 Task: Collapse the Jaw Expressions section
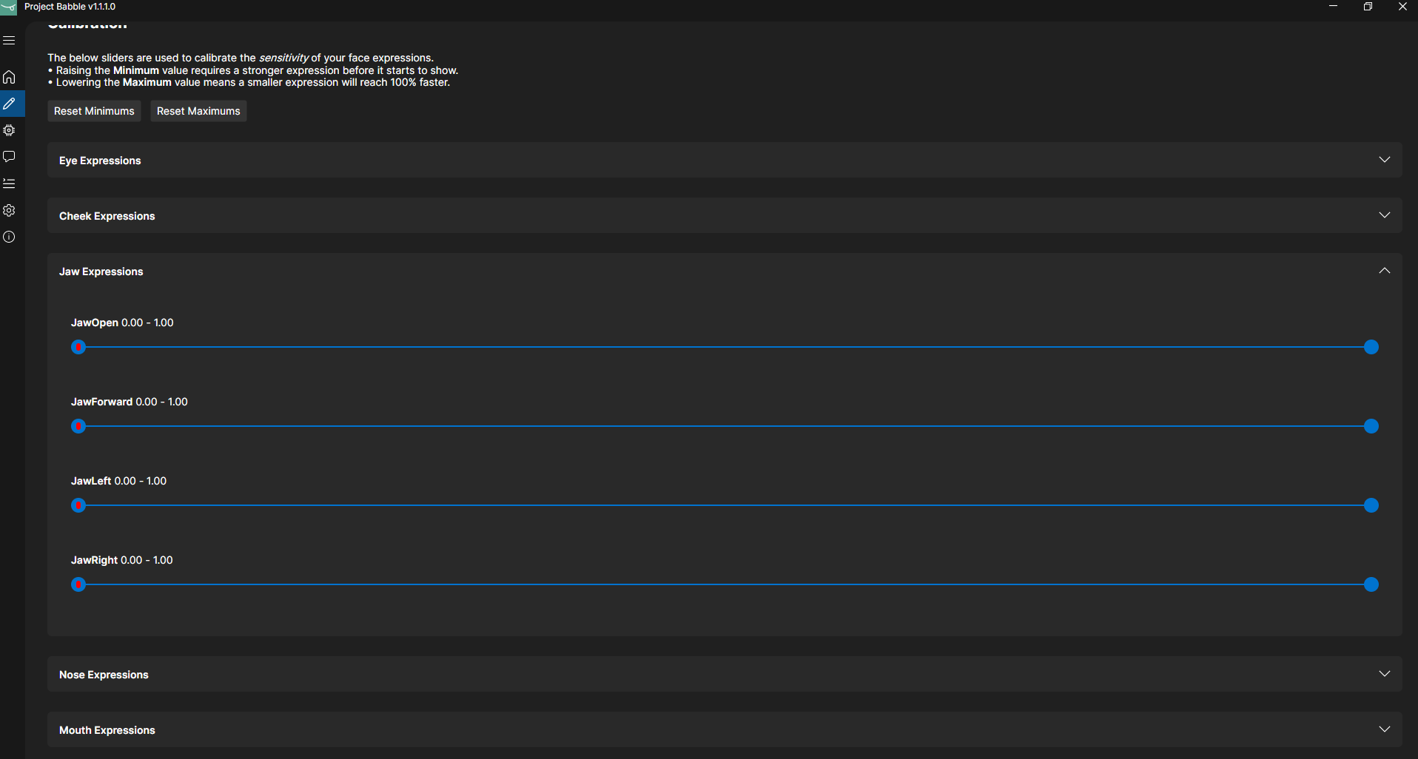point(725,271)
